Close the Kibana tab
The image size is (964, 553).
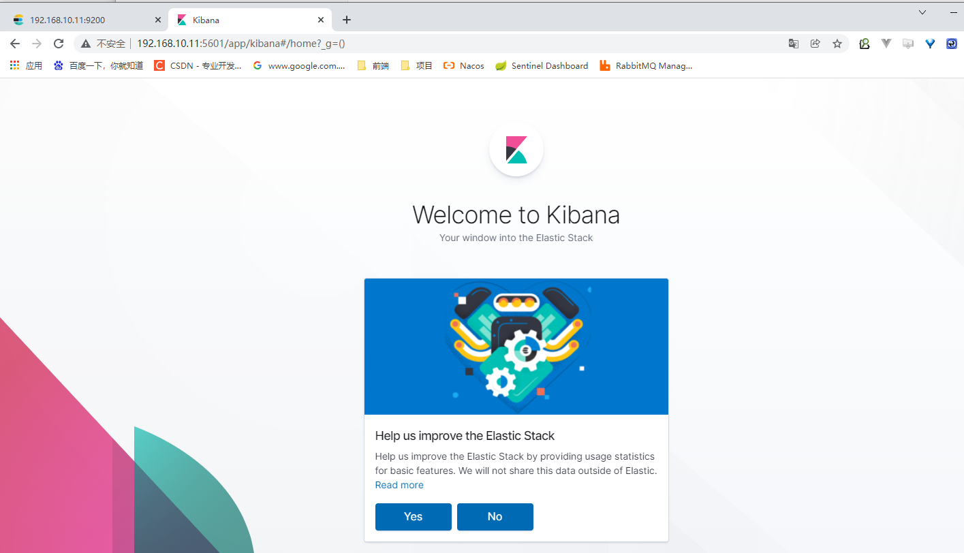point(321,20)
